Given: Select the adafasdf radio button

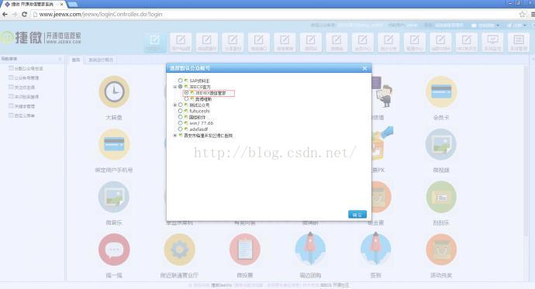Looking at the screenshot, I should point(180,129).
